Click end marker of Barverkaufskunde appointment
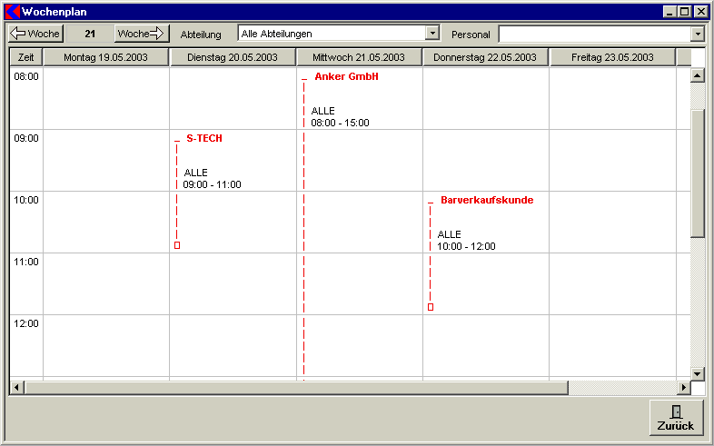Screen dimensions: 714x446 431,307
